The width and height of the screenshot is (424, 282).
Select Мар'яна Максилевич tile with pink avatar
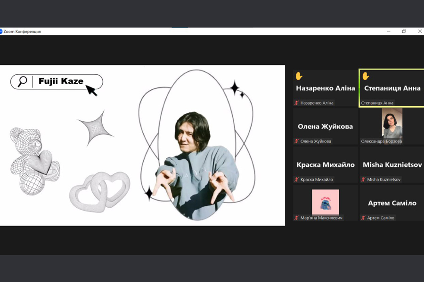click(x=325, y=203)
